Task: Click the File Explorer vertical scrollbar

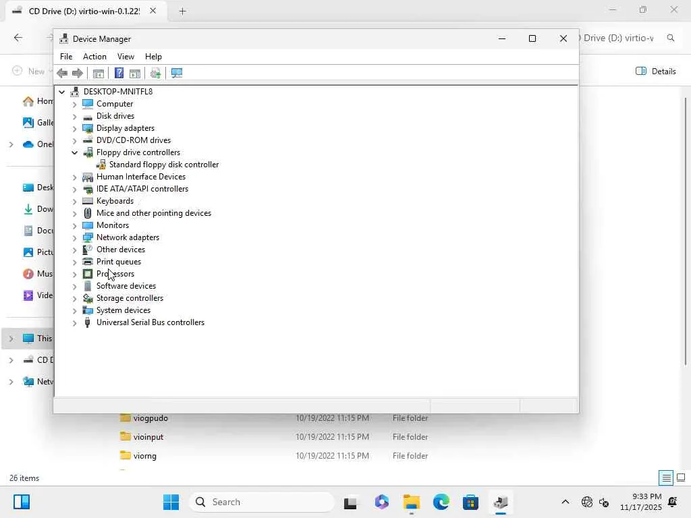Action: (686, 231)
